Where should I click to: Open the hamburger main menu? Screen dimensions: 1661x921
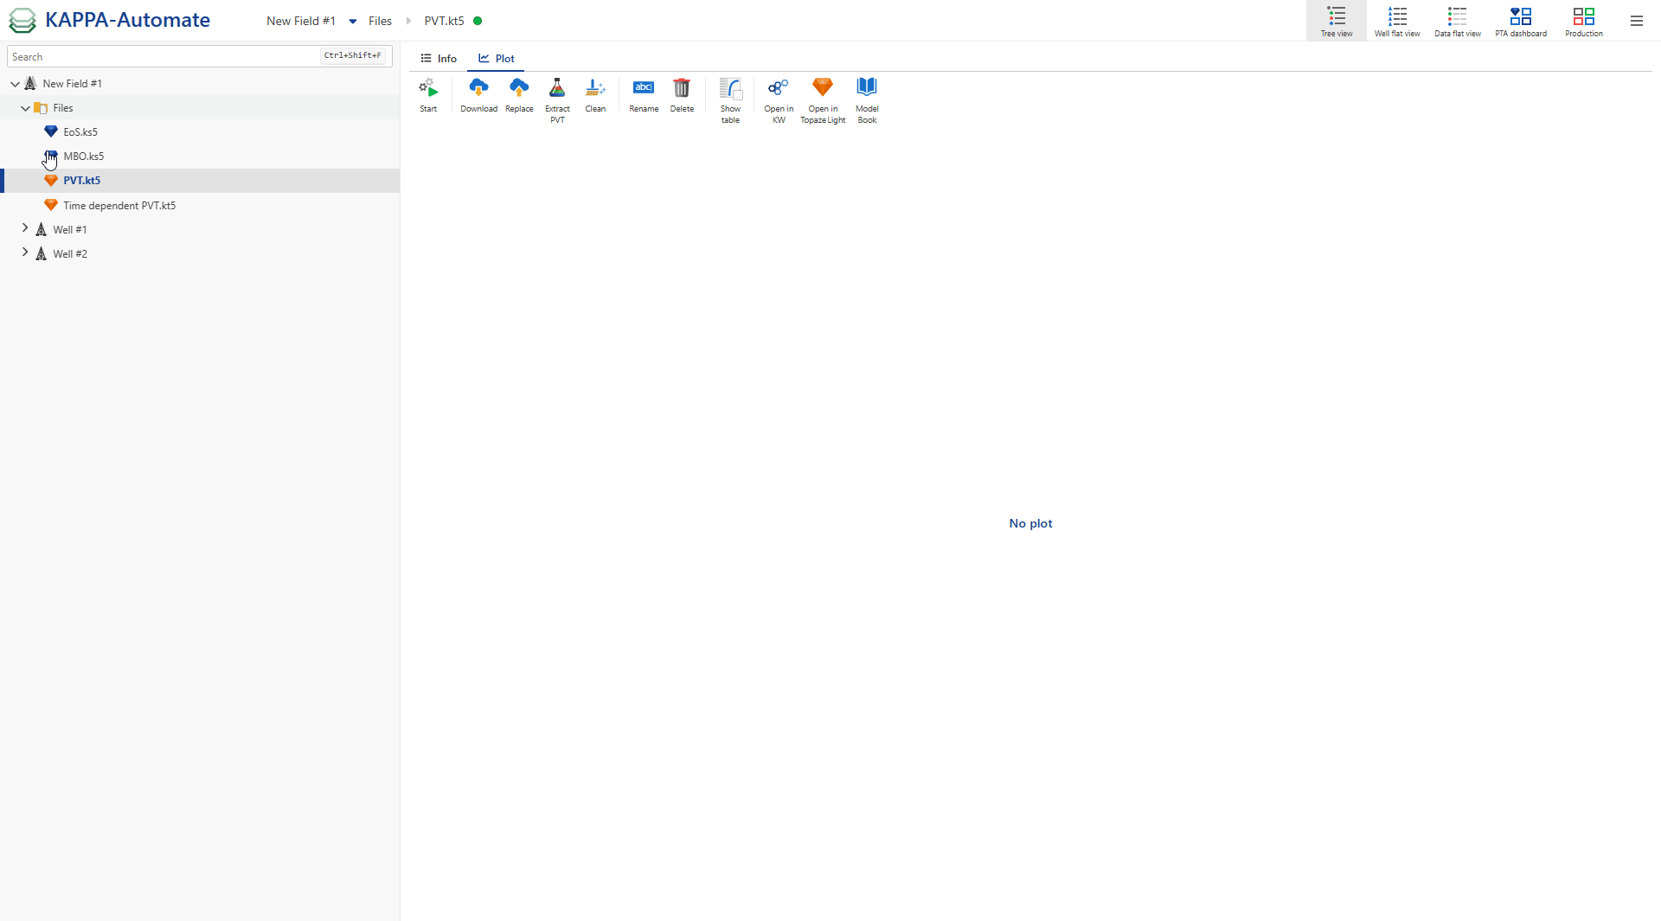point(1637,21)
